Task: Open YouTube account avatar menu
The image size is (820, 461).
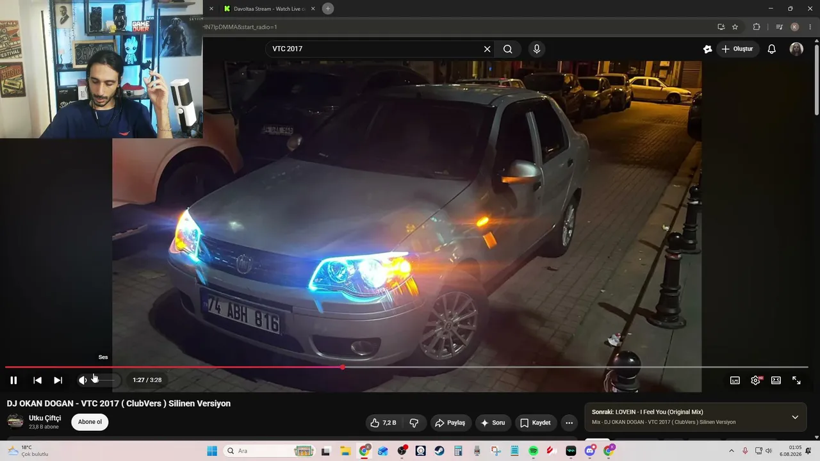Action: coord(796,49)
